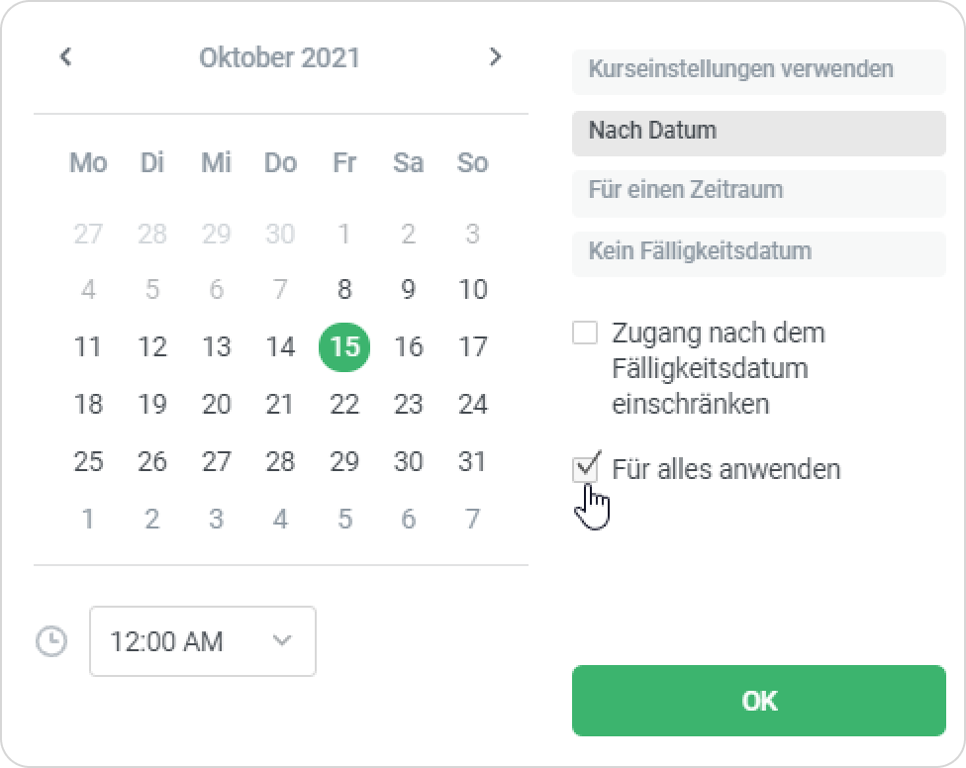This screenshot has width=966, height=768.
Task: Enable Zugang nach dem Fälligkeitsdatum einschränken checkbox
Action: (585, 333)
